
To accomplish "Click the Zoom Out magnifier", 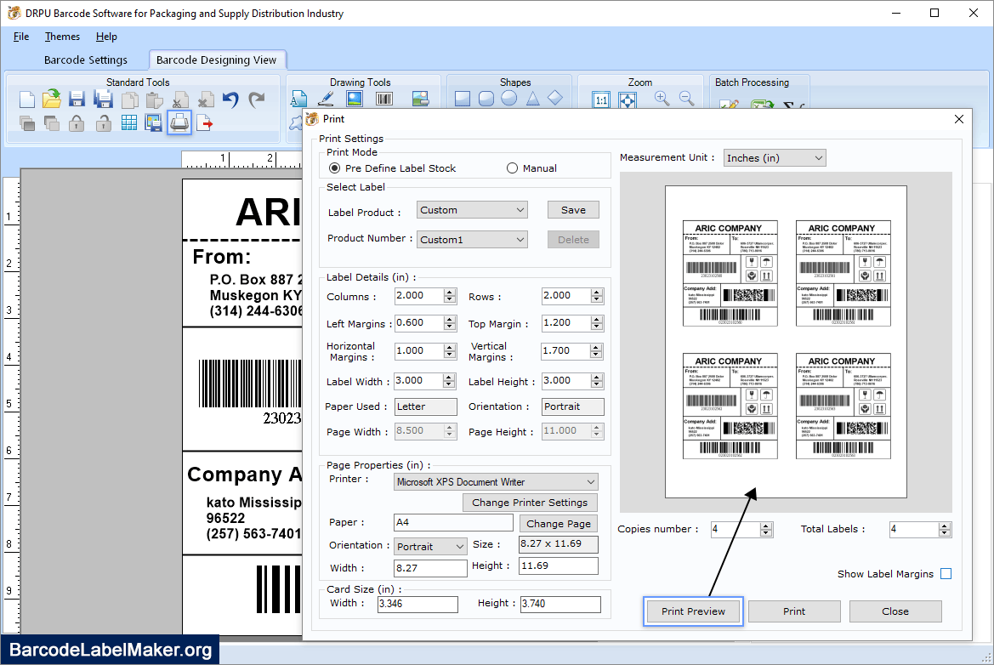I will [686, 99].
